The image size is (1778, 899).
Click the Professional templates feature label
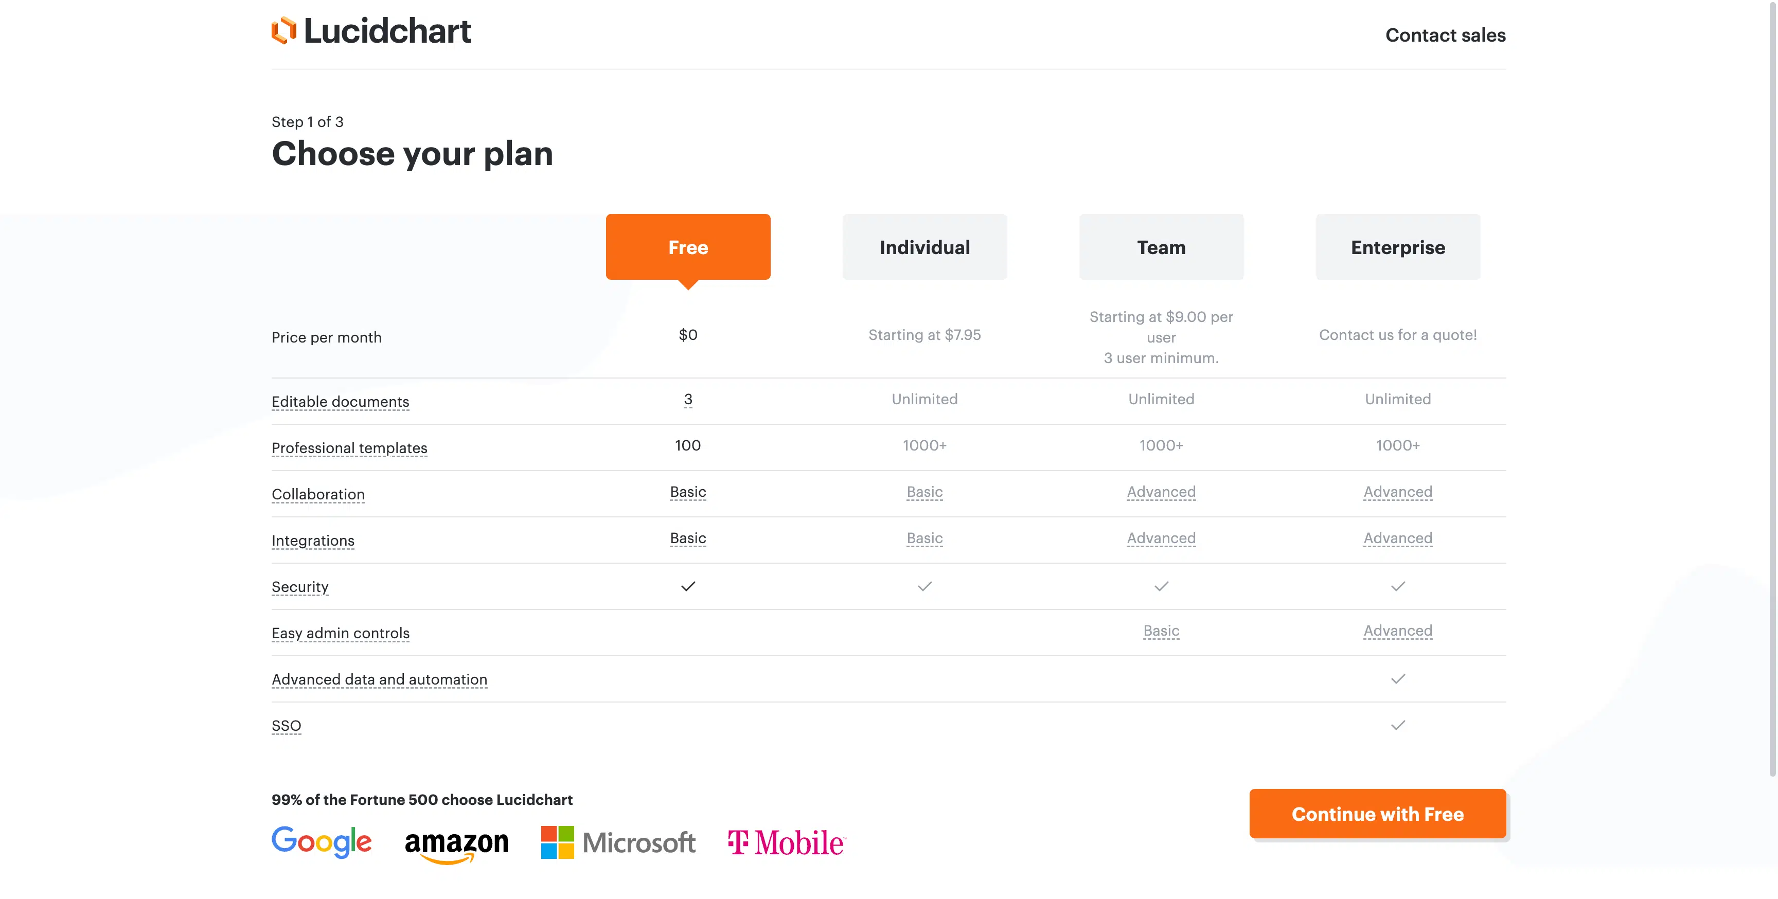tap(349, 448)
